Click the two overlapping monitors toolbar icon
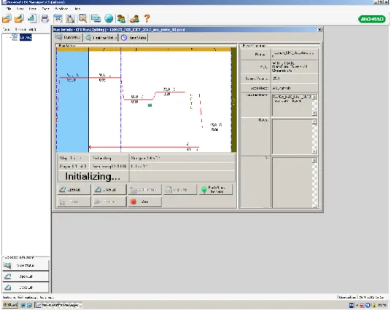The width and height of the screenshot is (391, 310). (x=96, y=19)
